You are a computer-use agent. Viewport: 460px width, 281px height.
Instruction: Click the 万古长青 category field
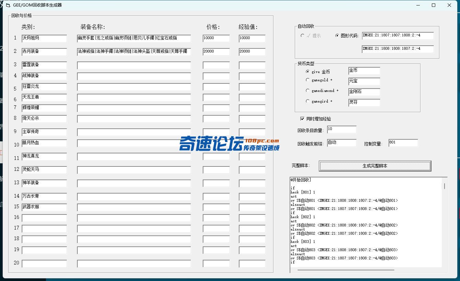tap(44, 197)
